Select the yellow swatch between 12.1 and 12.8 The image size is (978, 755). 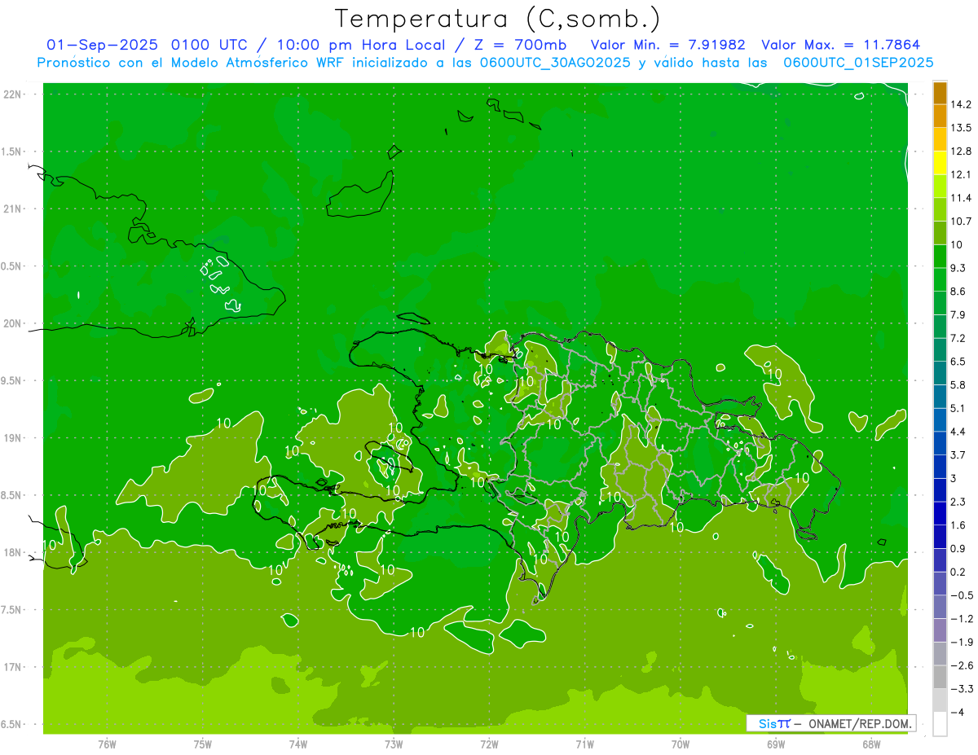[940, 163]
